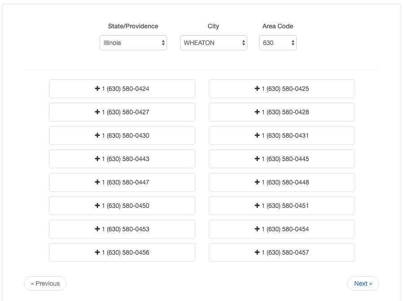The width and height of the screenshot is (404, 301).
Task: Click the plus icon beside 580-0451
Action: pyautogui.click(x=257, y=206)
